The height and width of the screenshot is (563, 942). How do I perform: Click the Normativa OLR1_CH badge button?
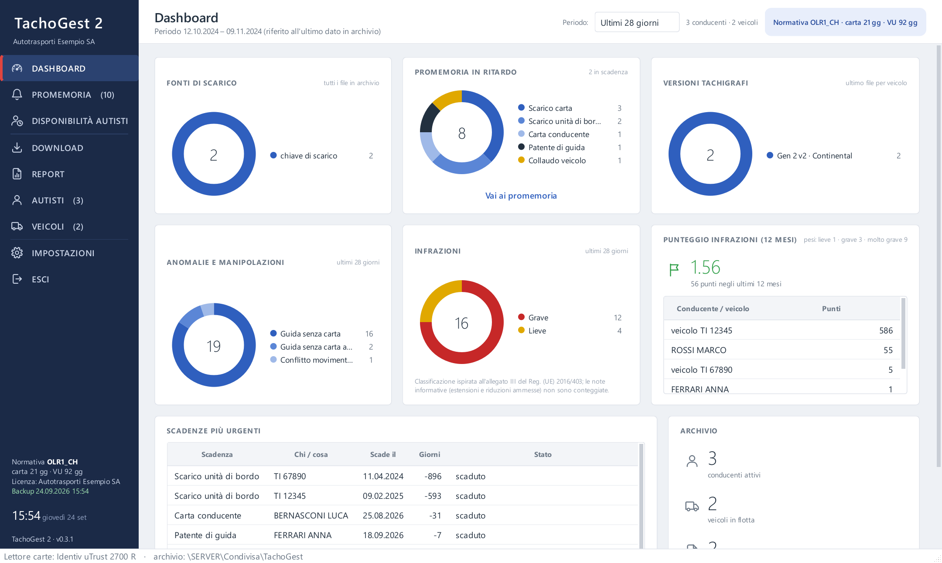(845, 22)
